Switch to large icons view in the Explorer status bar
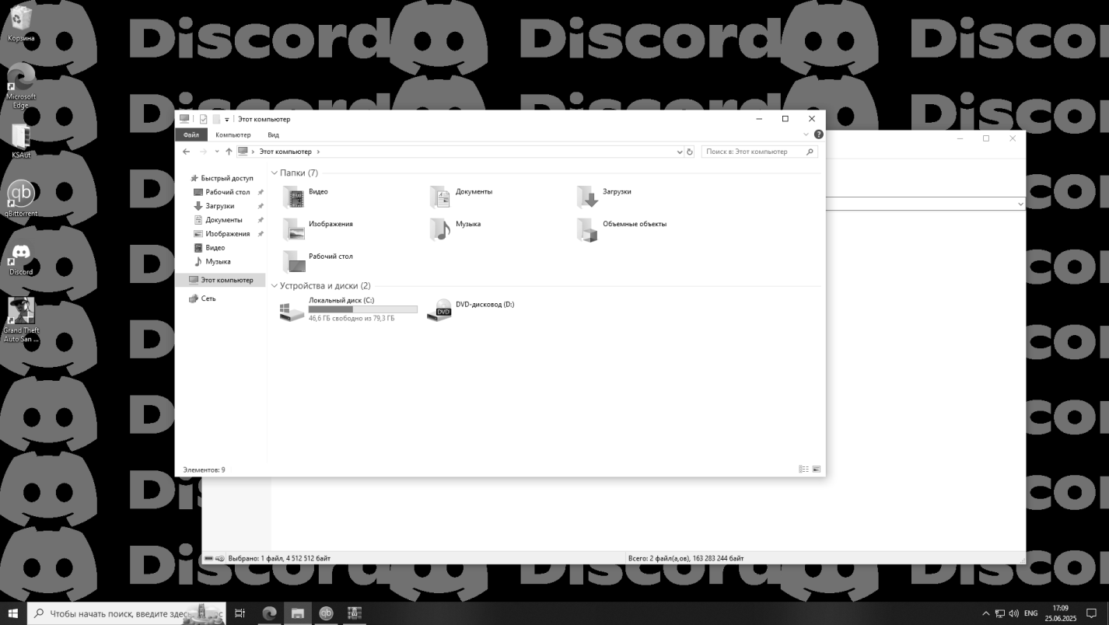 point(816,470)
